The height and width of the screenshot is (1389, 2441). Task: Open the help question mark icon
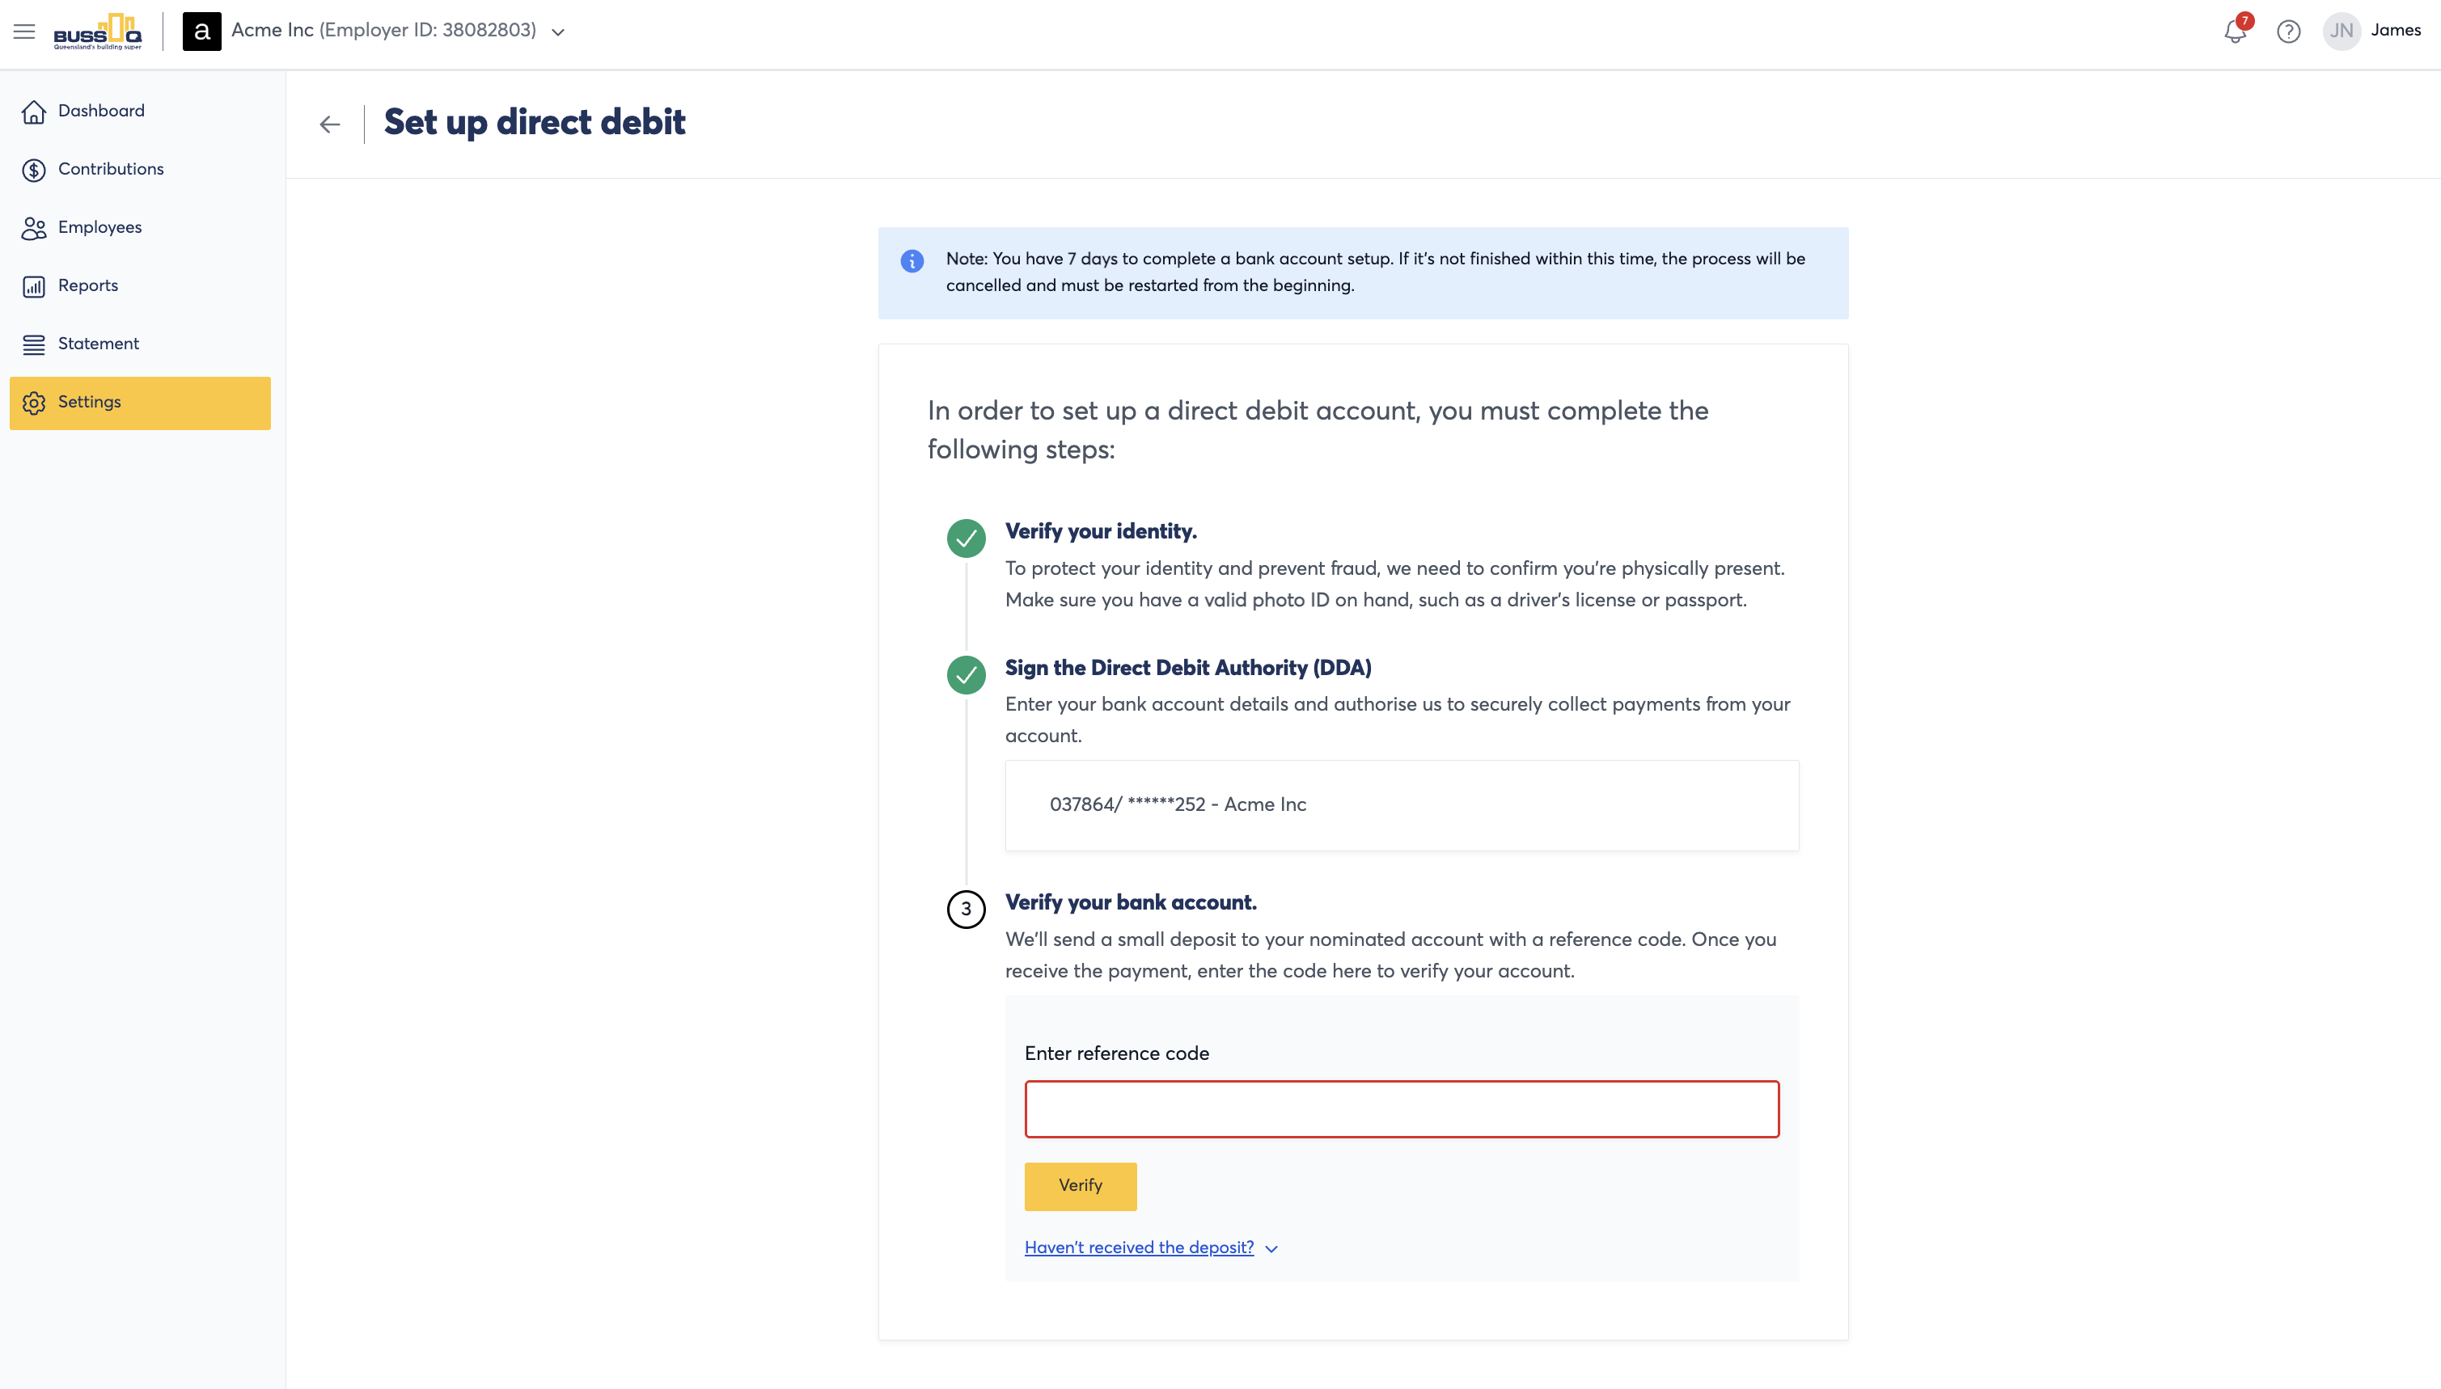[x=2287, y=32]
